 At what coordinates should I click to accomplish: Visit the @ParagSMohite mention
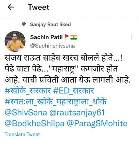tap(97, 124)
